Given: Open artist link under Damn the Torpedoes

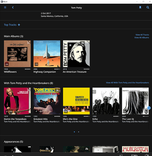Looking at the screenshot, I should click(17, 122).
